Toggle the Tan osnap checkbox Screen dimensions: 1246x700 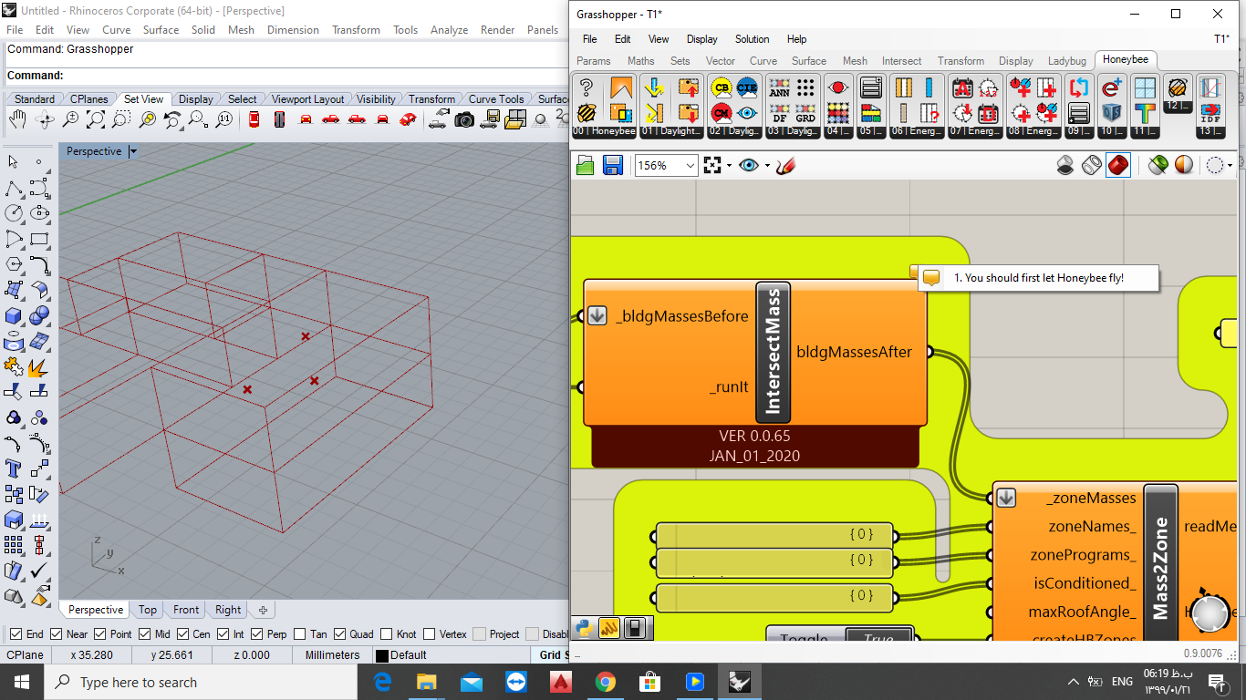tap(298, 634)
